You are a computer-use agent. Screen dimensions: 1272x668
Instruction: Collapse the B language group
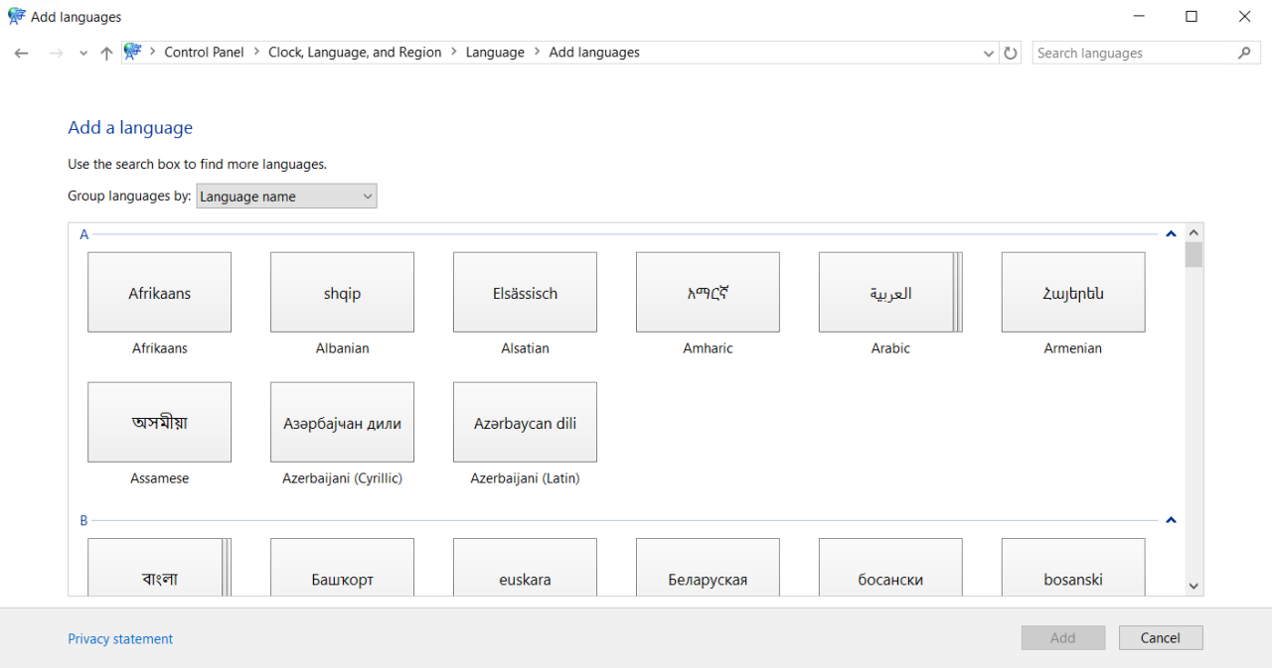(x=1171, y=520)
